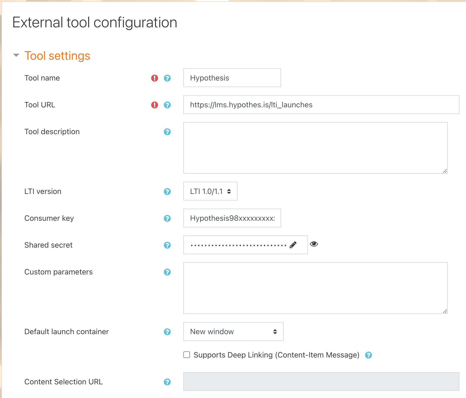Click the required-field warning icon beside Tool URL
The width and height of the screenshot is (466, 398).
coord(154,105)
